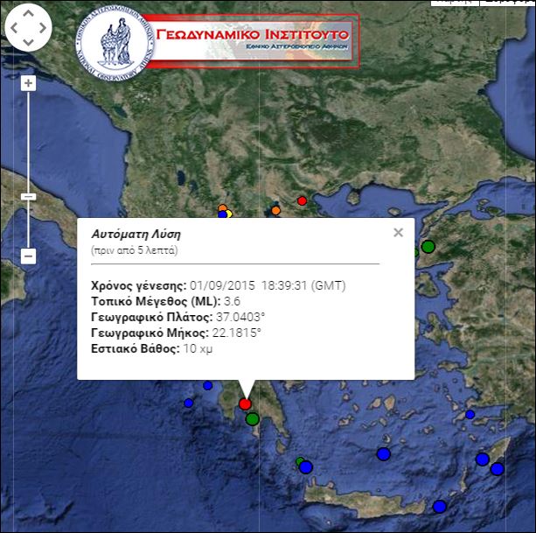The height and width of the screenshot is (533, 536).
Task: Select the blue marker overlapping the green marker near Kythira
Action: click(306, 466)
